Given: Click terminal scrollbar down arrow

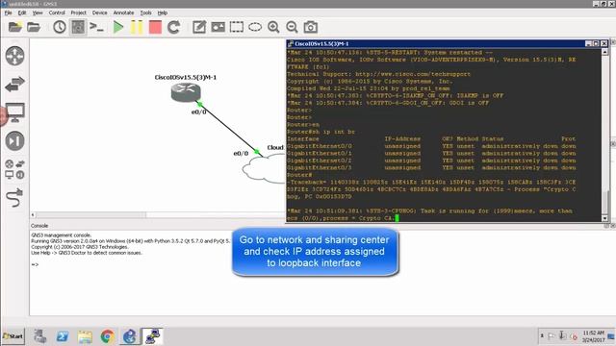Looking at the screenshot, I should (x=605, y=218).
